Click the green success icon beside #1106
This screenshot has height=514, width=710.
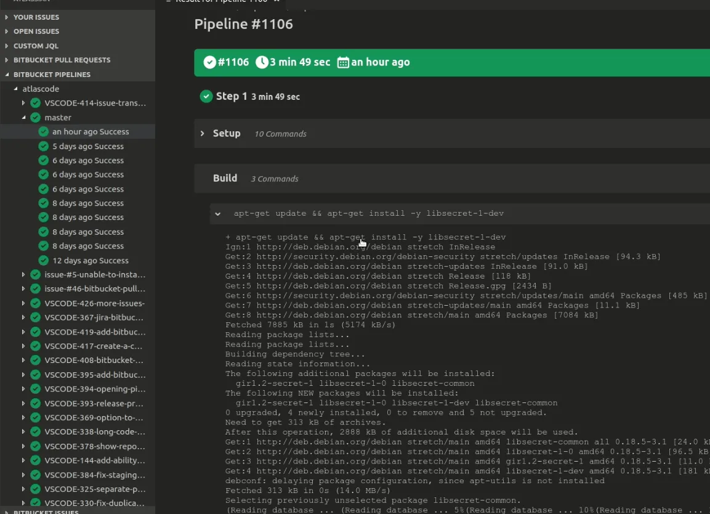[x=209, y=62]
